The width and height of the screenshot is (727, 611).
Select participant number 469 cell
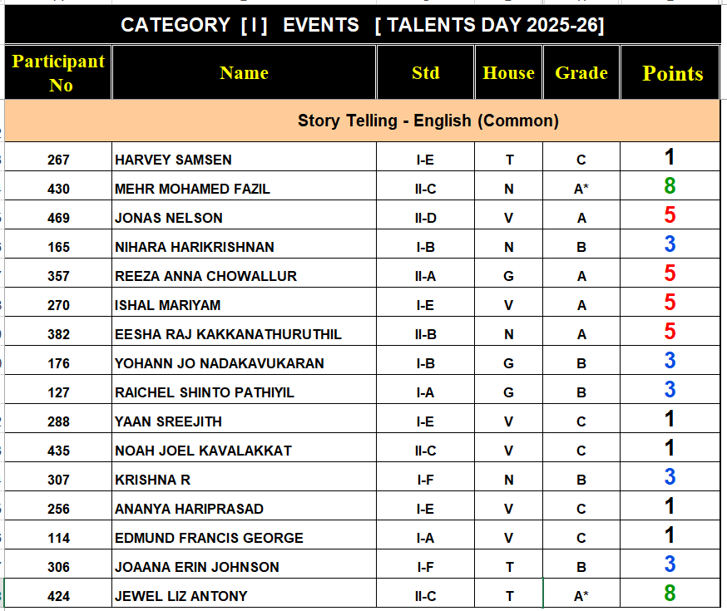(58, 215)
